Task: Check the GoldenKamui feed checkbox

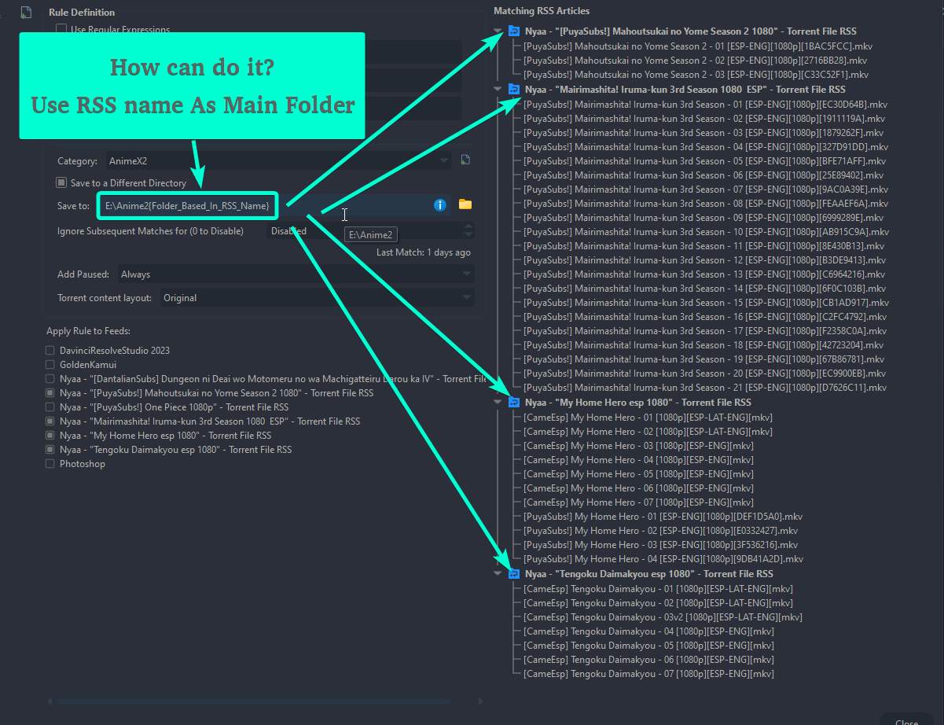Action: [50, 365]
